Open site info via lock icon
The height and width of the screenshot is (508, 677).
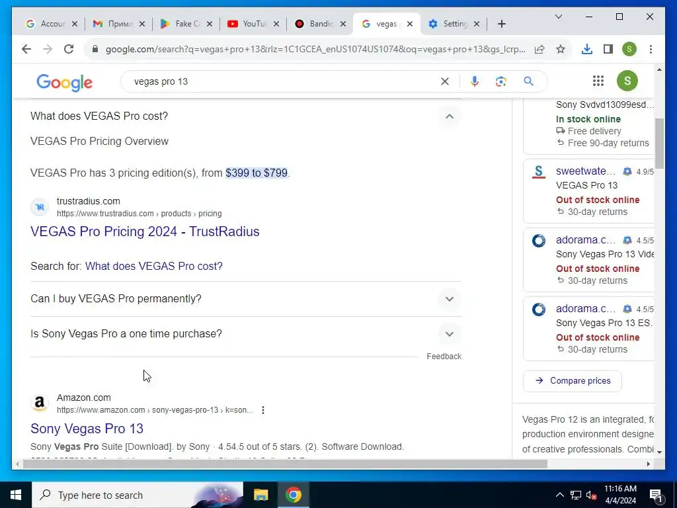95,49
